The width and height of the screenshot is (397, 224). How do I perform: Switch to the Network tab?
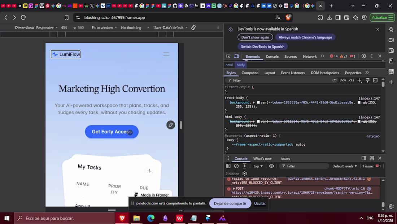pyautogui.click(x=310, y=56)
